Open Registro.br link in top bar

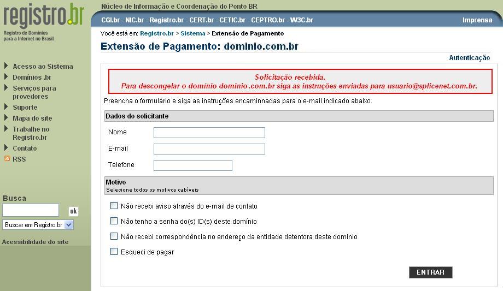pos(167,20)
